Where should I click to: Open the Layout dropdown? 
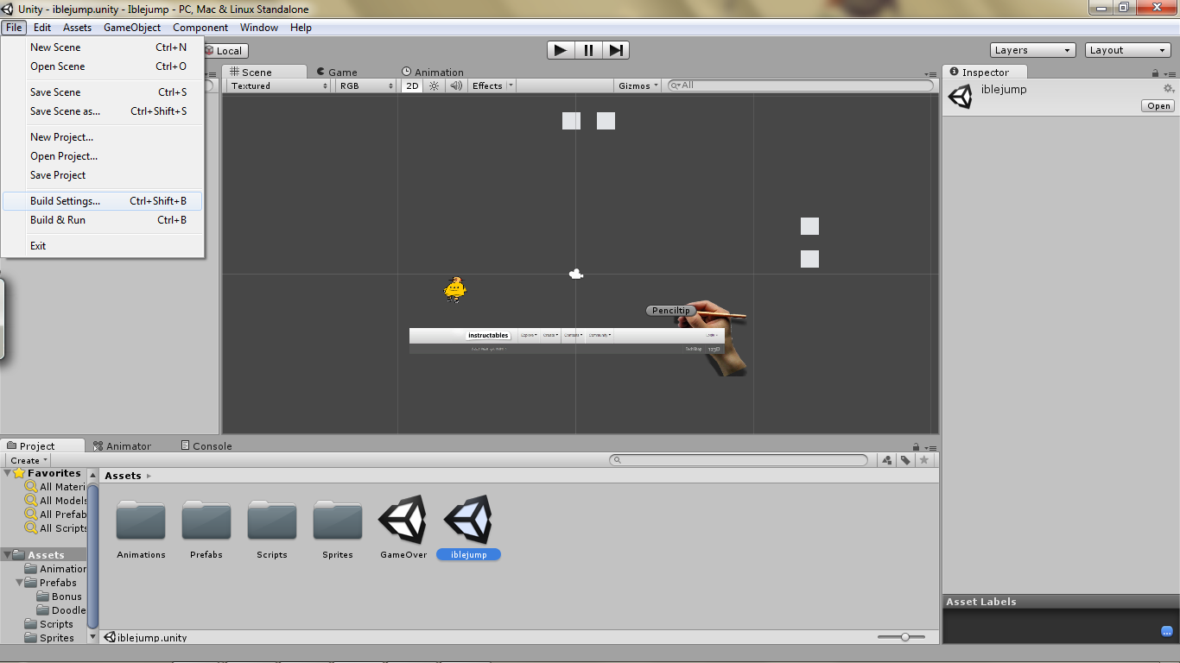(x=1128, y=50)
